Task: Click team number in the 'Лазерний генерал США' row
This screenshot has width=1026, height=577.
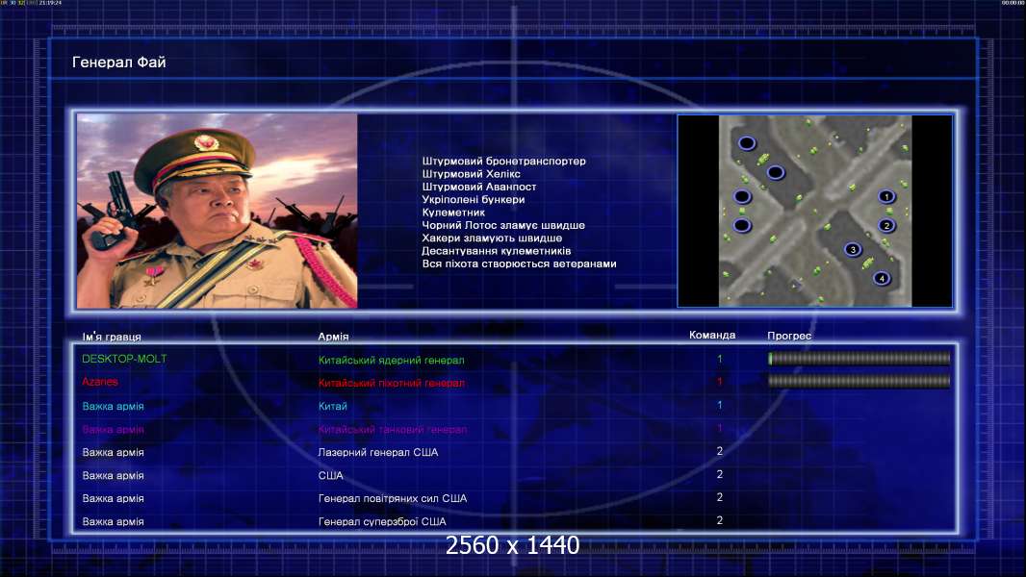Action: coord(720,451)
